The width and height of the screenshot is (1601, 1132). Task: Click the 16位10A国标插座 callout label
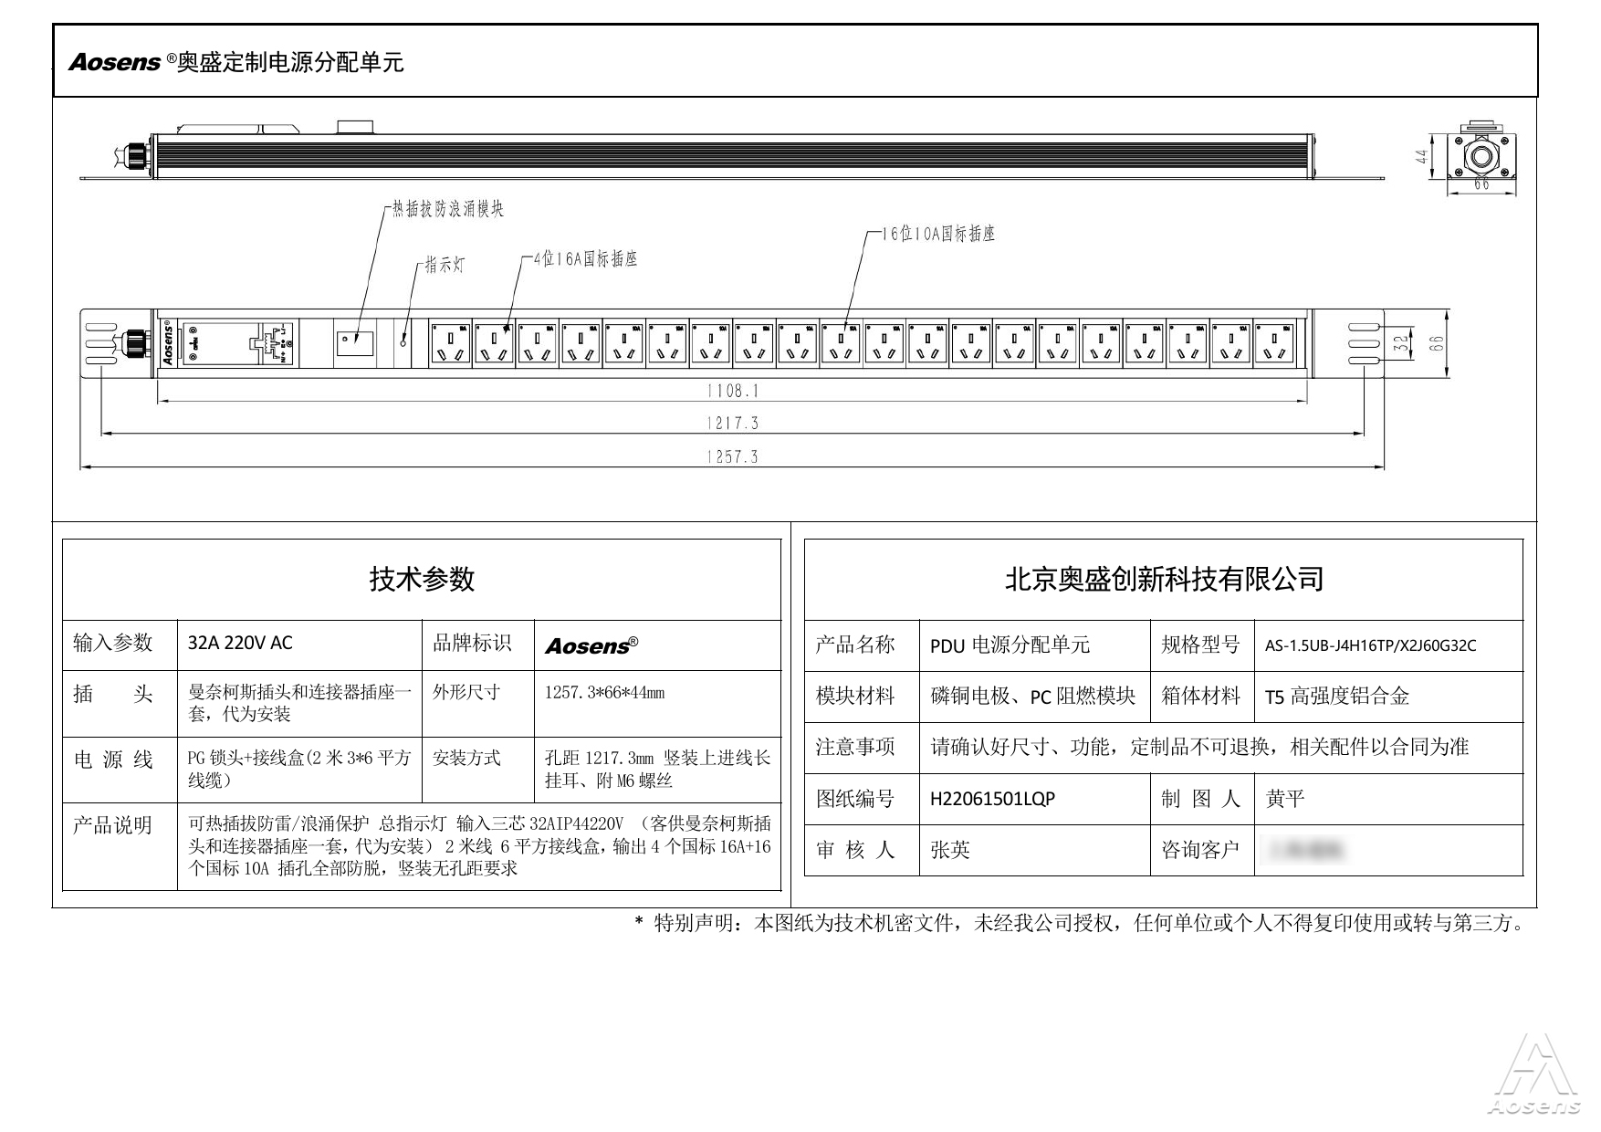[x=938, y=234]
